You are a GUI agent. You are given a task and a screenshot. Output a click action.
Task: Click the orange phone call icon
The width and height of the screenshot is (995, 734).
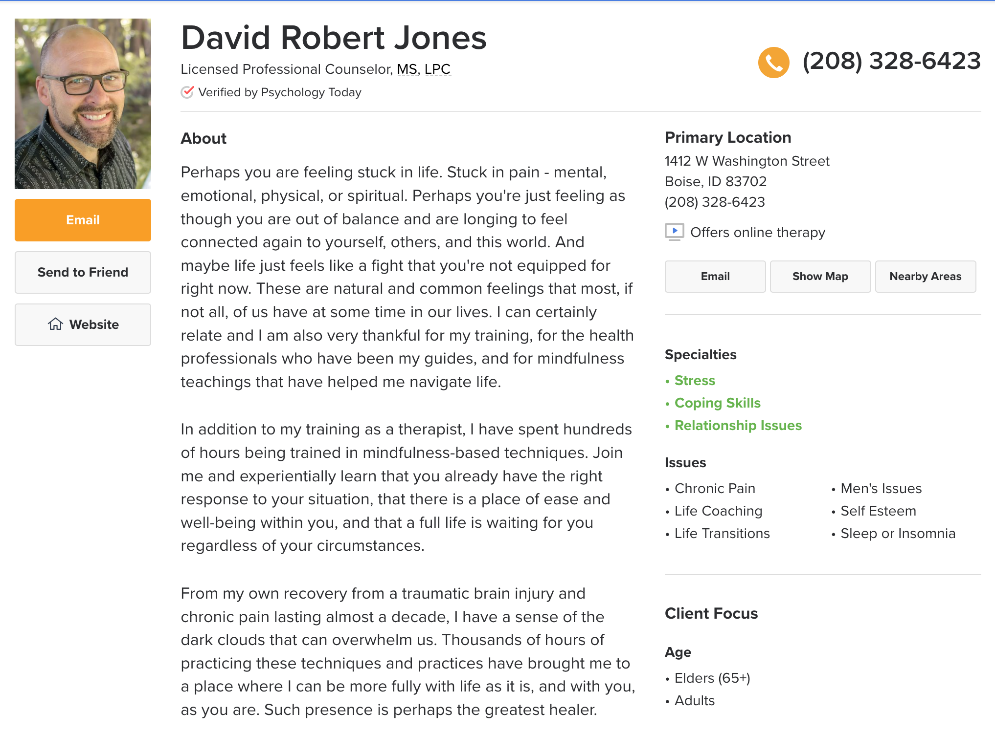773,63
